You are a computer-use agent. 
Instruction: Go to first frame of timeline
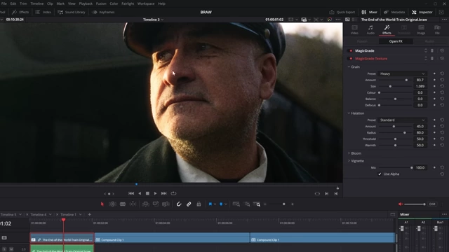131,193
